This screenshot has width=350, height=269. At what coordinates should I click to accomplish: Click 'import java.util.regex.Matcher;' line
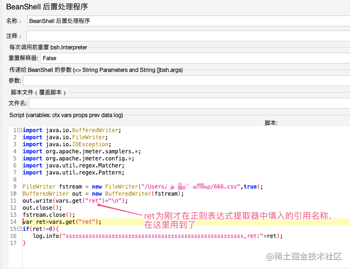click(73, 166)
